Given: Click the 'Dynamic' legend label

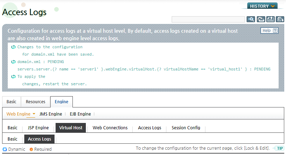Looking at the screenshot, I should pyautogui.click(x=17, y=149).
